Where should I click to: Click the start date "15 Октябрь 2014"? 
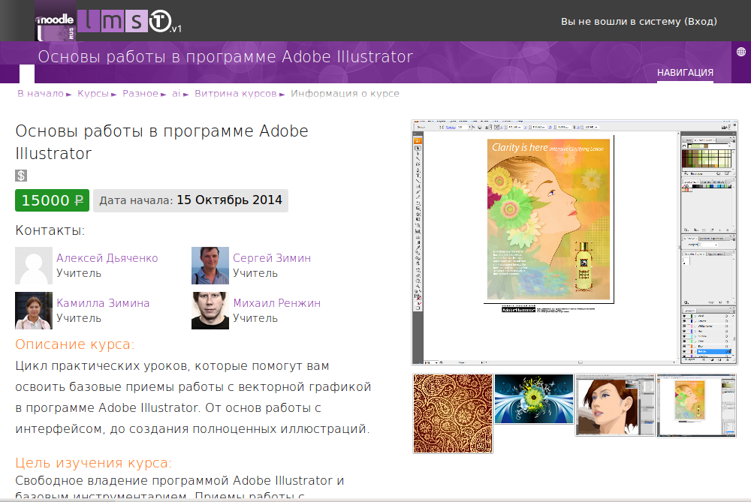click(x=229, y=200)
